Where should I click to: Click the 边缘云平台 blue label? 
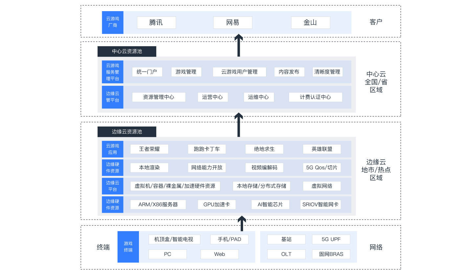pyautogui.click(x=113, y=186)
